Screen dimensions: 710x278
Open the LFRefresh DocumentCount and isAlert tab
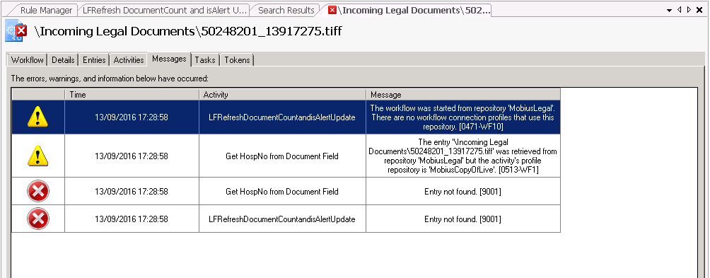tap(165, 10)
